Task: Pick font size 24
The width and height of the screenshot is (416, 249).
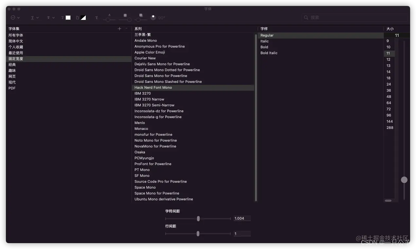Action: 389,84
